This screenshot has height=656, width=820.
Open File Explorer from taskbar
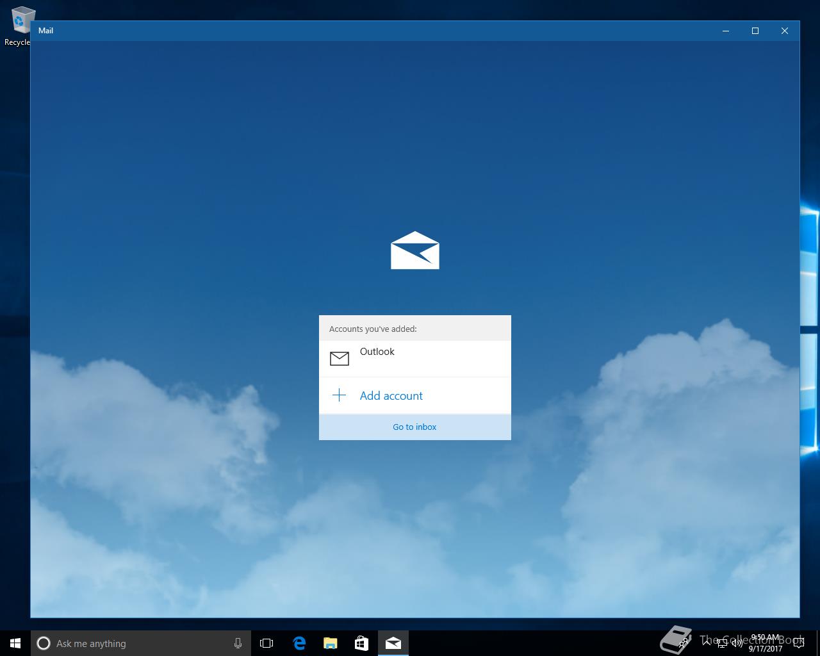pyautogui.click(x=330, y=643)
